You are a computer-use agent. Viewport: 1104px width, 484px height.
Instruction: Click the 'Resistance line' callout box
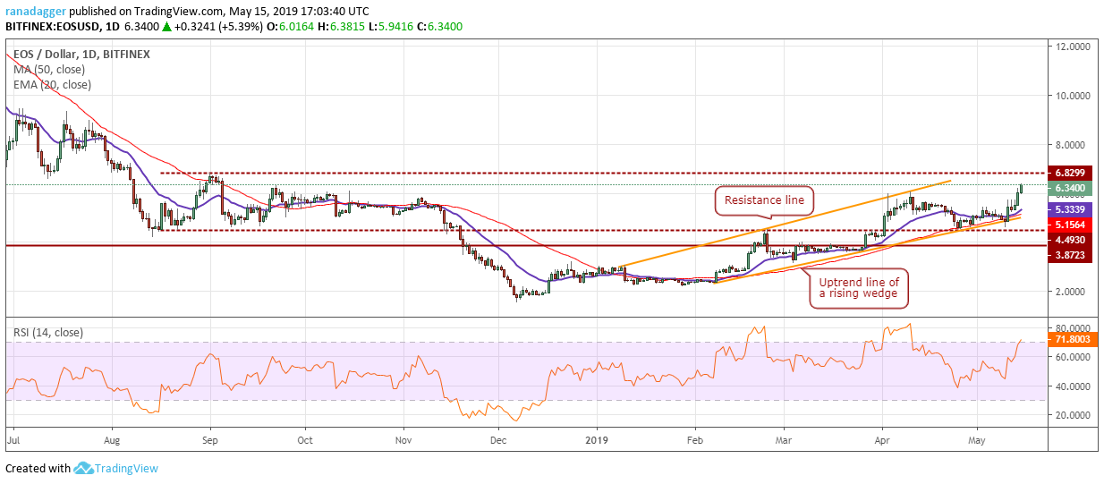(x=763, y=200)
